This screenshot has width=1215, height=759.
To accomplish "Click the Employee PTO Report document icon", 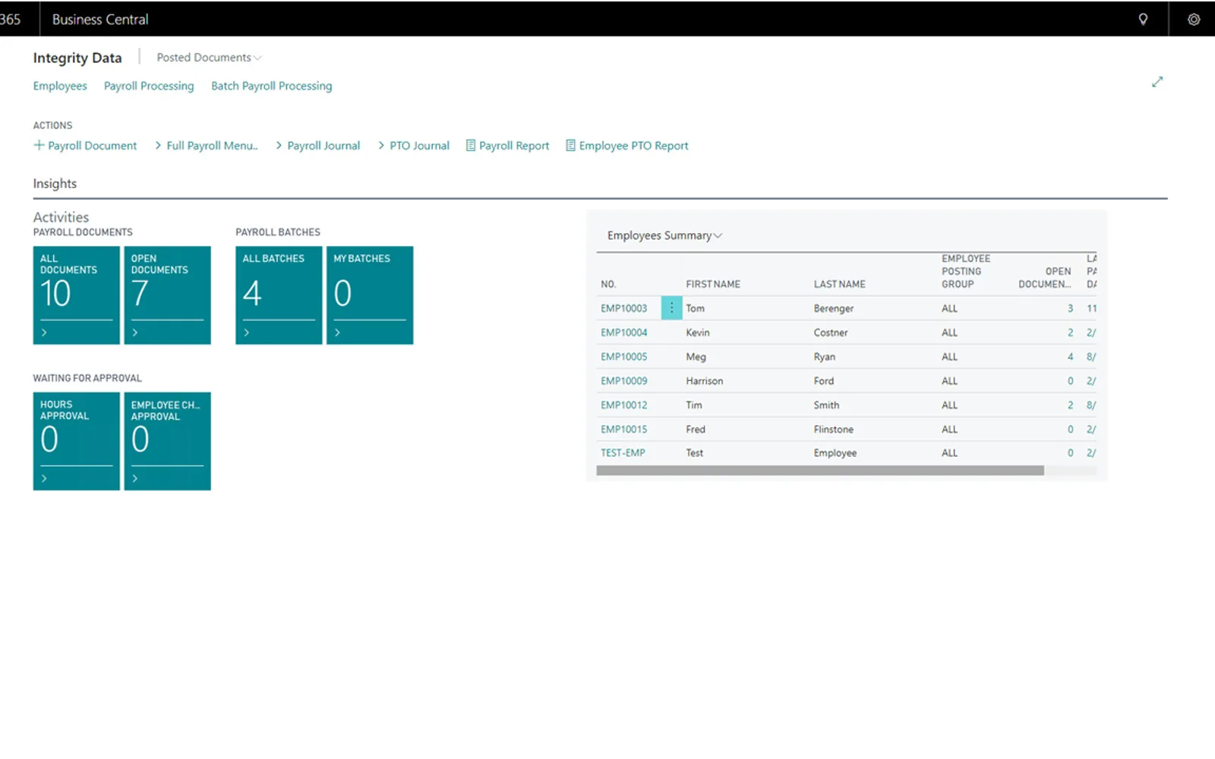I will 570,145.
